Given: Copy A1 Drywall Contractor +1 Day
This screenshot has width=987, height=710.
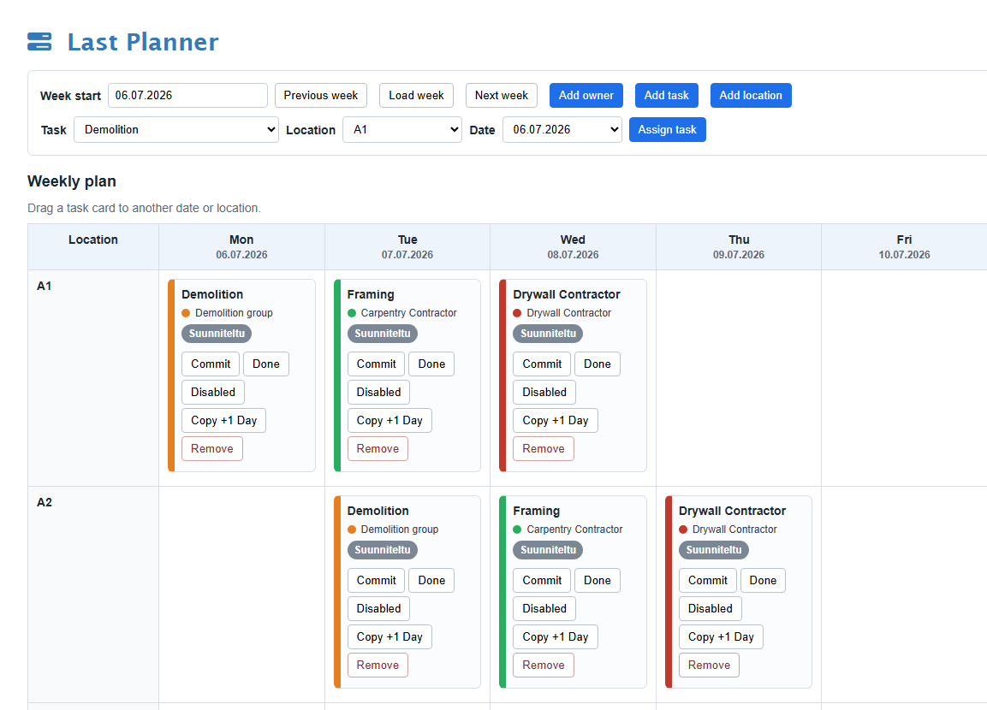Looking at the screenshot, I should coord(556,421).
